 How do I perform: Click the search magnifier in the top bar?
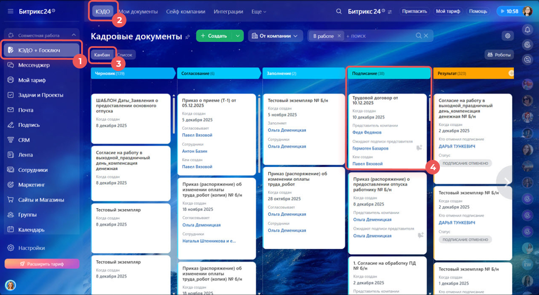point(339,12)
